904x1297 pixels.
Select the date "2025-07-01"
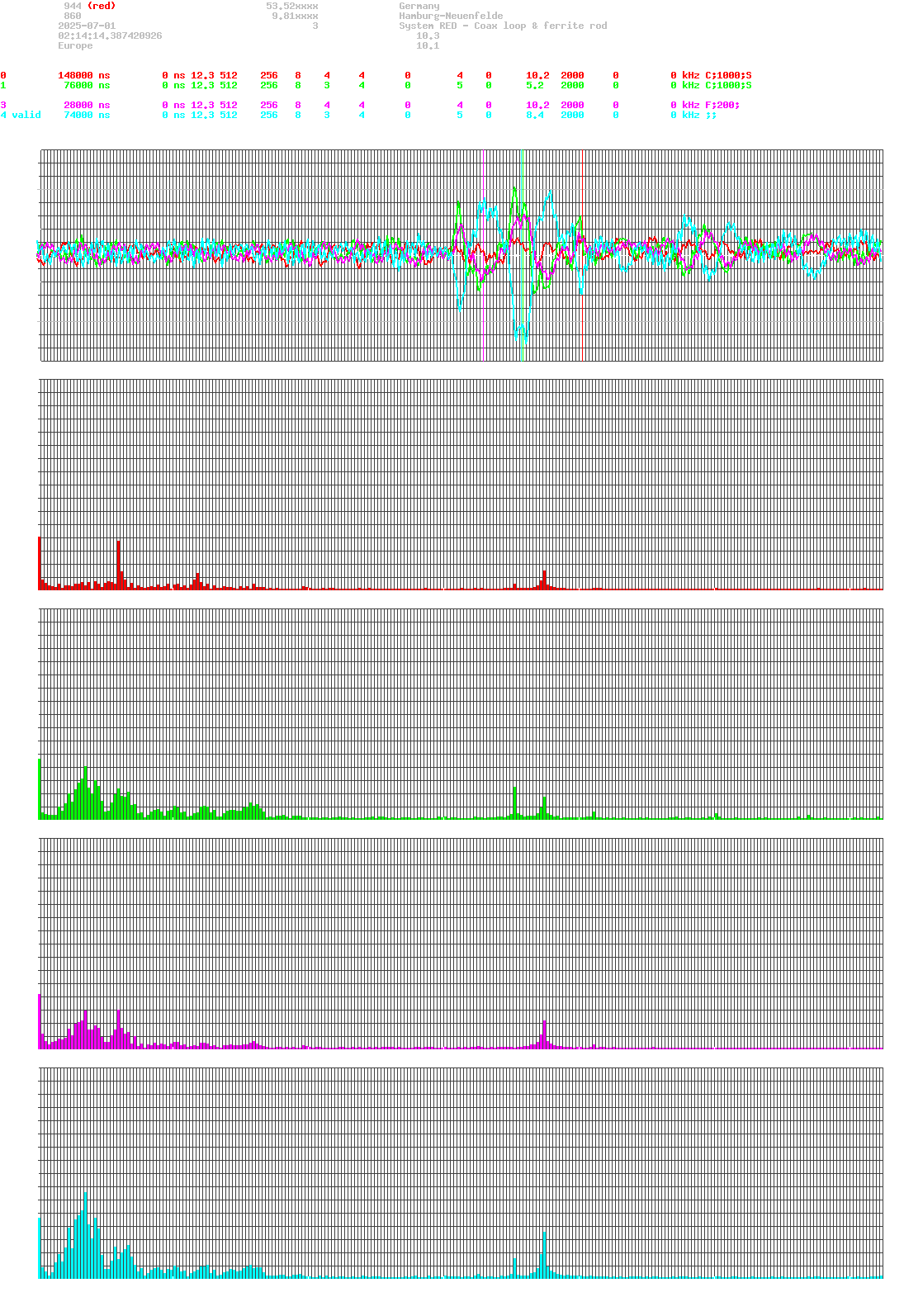pos(87,26)
